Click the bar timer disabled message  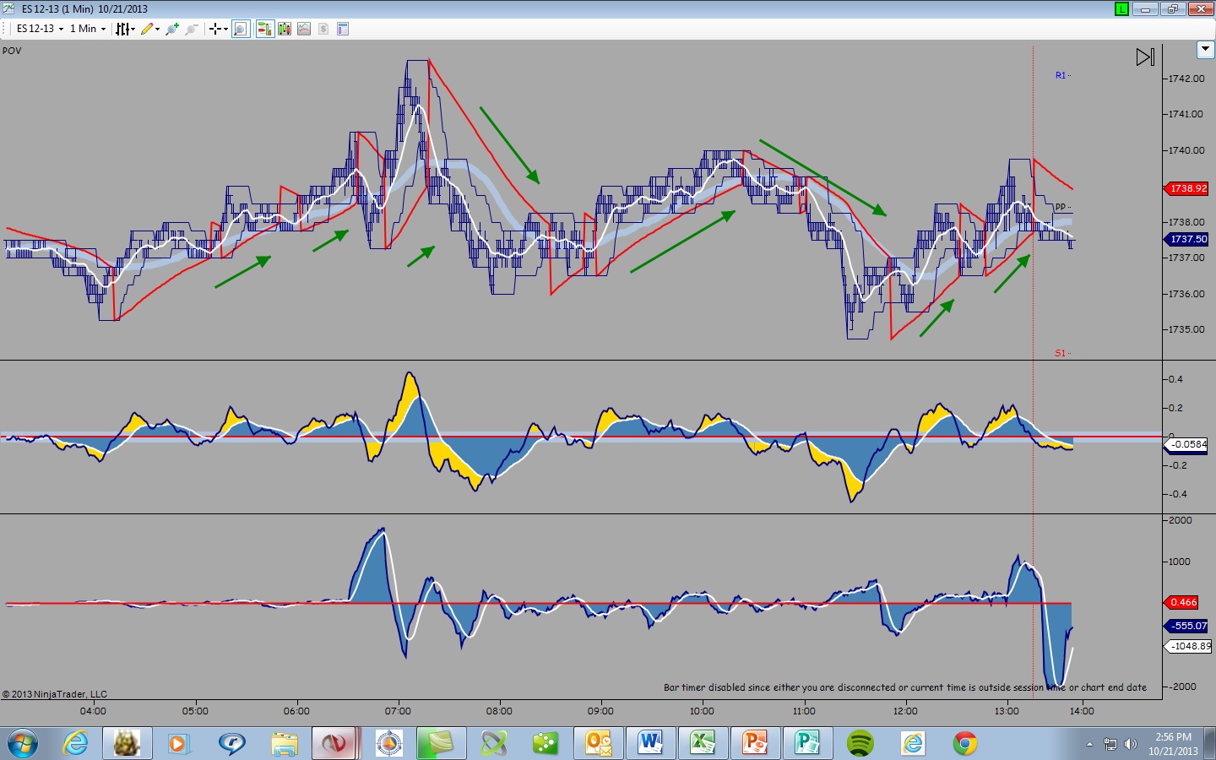(905, 687)
